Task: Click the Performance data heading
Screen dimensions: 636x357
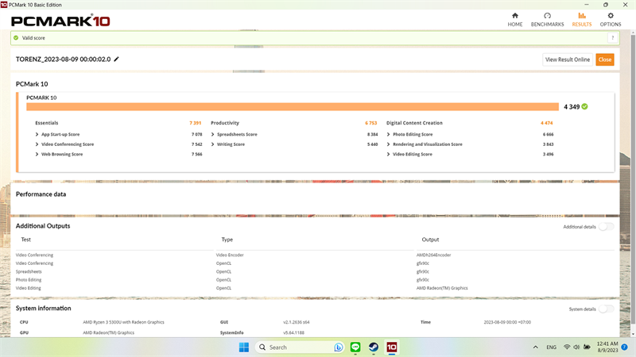Action: [x=41, y=194]
